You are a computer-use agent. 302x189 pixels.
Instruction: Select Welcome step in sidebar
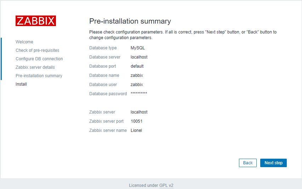click(x=24, y=42)
